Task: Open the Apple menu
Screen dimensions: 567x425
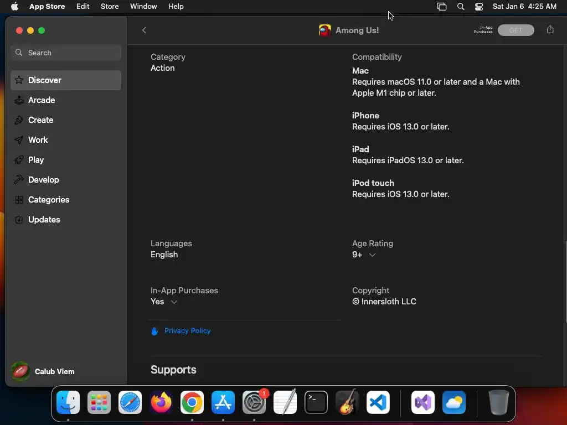Action: click(x=14, y=6)
